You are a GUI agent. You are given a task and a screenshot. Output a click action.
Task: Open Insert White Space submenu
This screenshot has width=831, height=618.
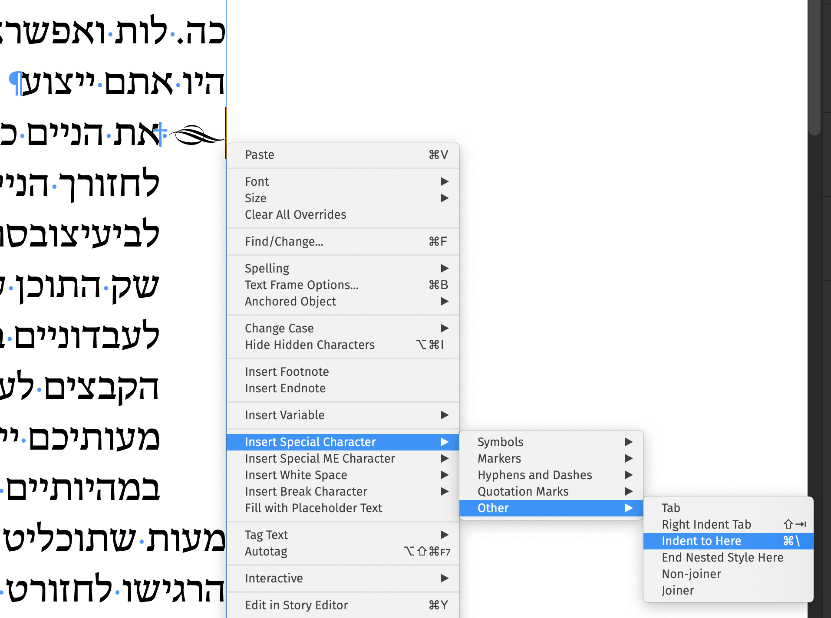point(343,475)
